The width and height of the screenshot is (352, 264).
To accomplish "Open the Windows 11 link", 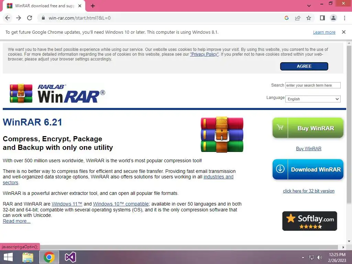I will coord(67,204).
